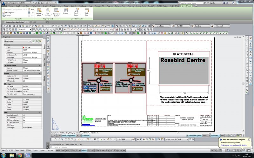
Task: Click the 2D view mode button
Action: pyautogui.click(x=54, y=136)
